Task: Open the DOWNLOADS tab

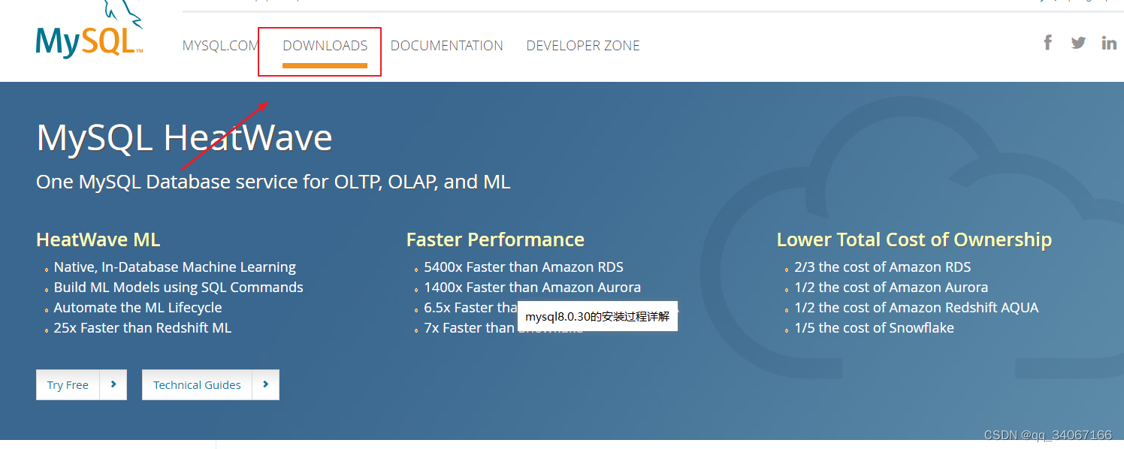Action: pos(325,46)
